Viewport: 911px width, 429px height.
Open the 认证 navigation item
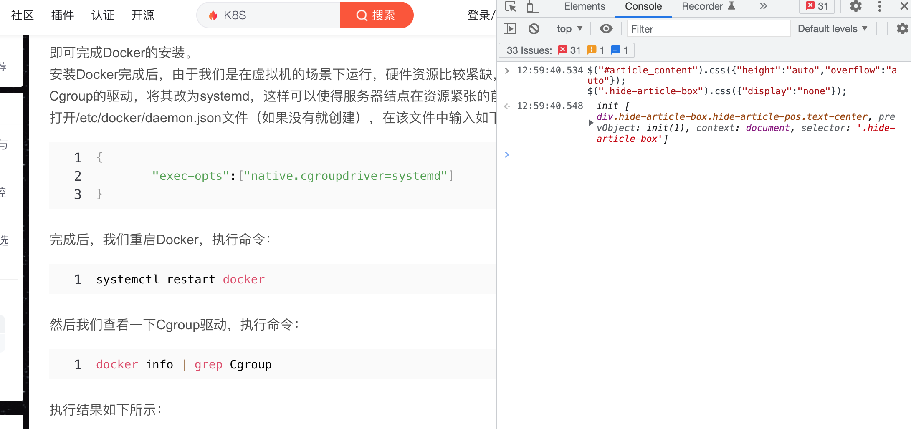[103, 15]
